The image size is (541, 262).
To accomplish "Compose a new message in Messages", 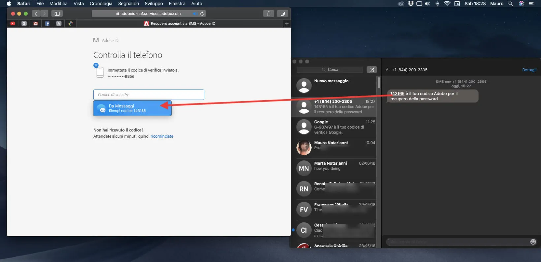I will click(x=372, y=70).
